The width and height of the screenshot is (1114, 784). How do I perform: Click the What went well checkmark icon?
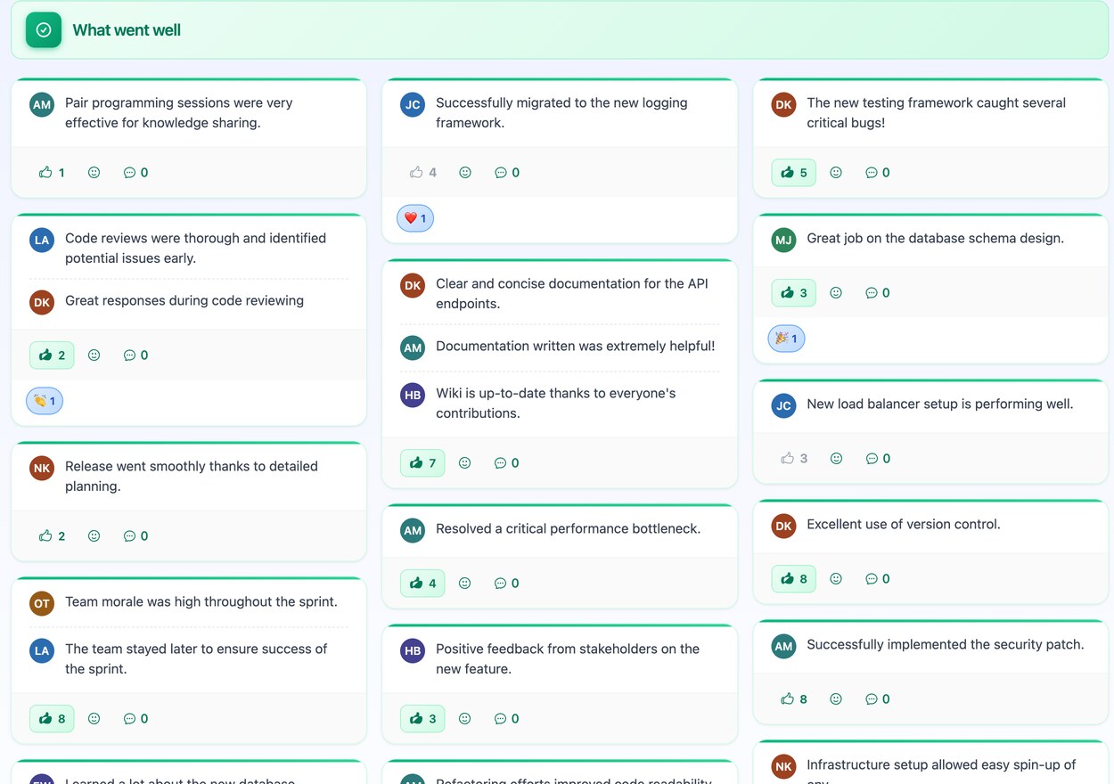point(44,30)
